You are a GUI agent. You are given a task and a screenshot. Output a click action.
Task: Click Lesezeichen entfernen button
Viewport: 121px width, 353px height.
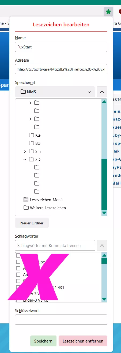pos(83,341)
